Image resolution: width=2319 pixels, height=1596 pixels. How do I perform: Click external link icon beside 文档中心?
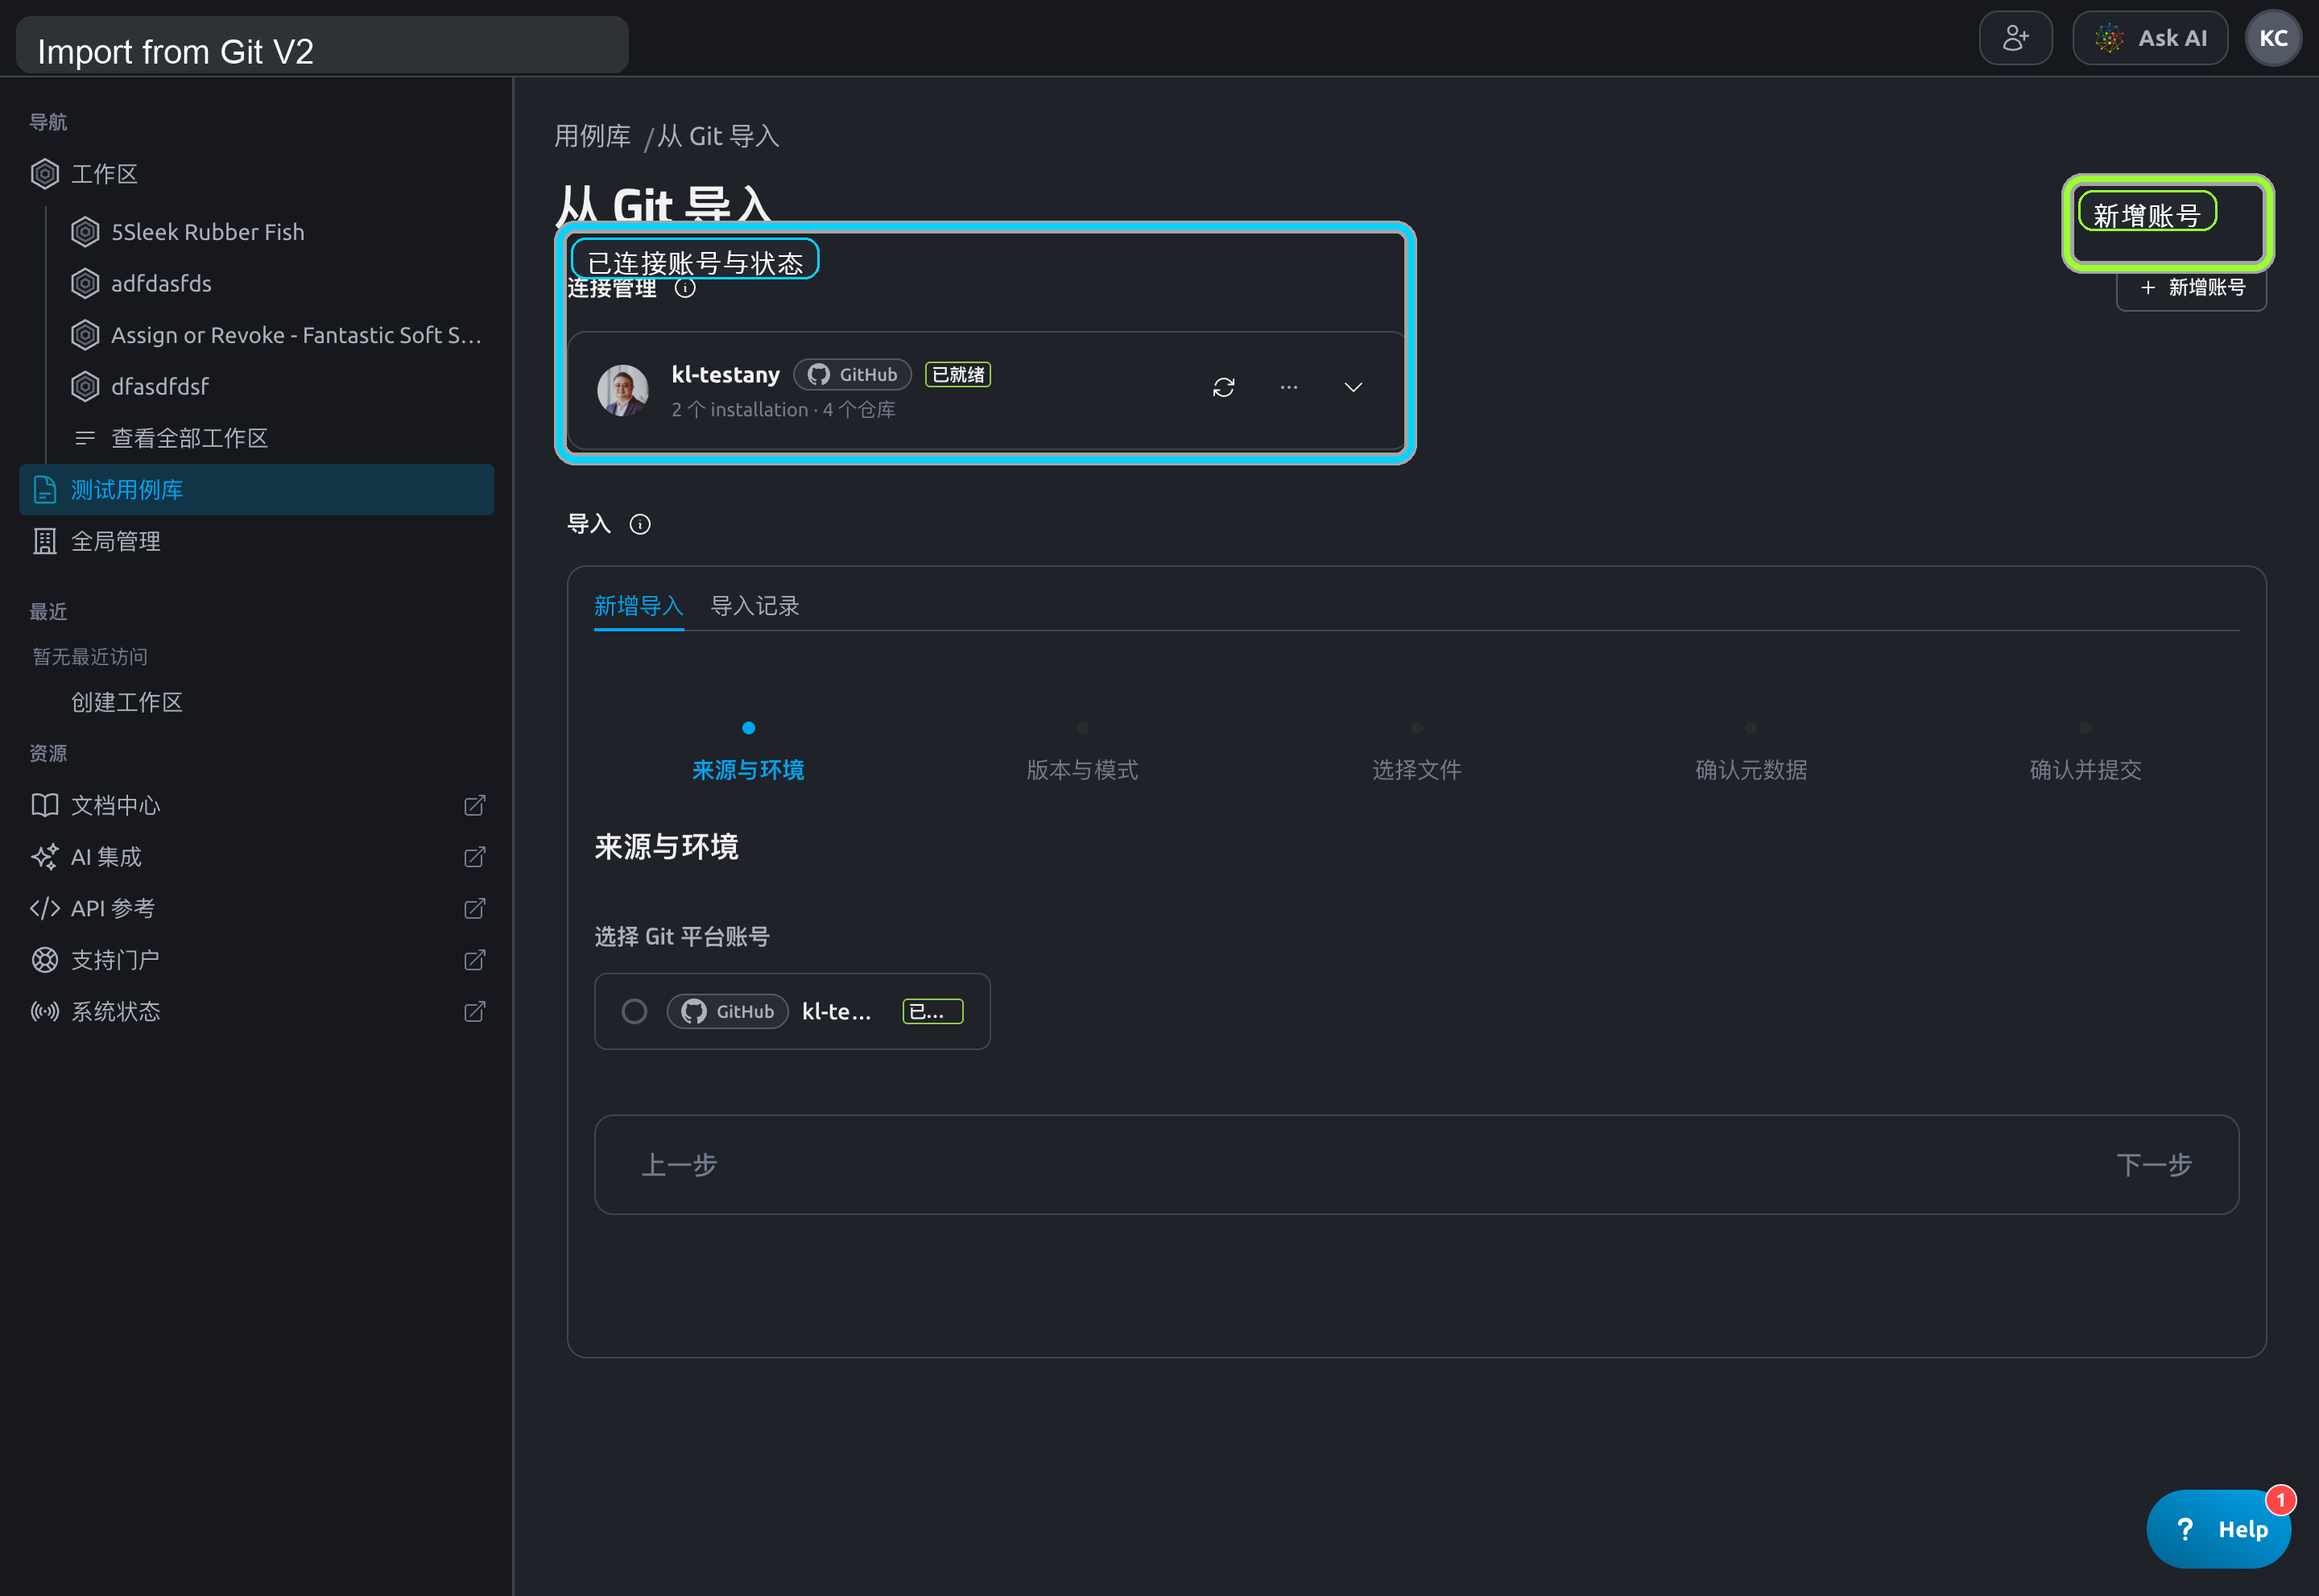[x=475, y=805]
